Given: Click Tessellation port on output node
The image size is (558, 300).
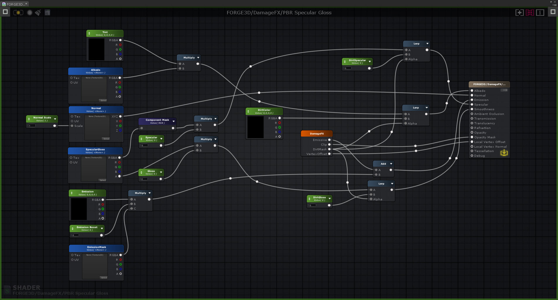Looking at the screenshot, I should point(472,151).
